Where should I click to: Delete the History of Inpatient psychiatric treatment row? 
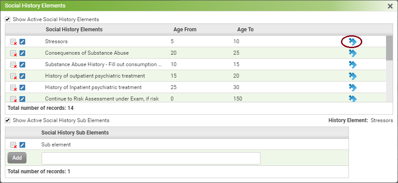(13, 88)
